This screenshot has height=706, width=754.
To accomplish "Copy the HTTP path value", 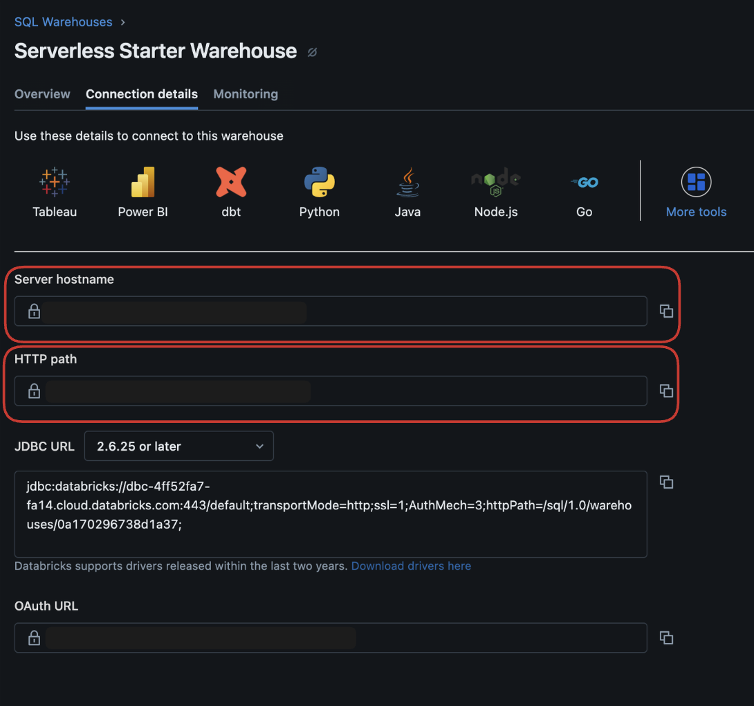I will [666, 391].
